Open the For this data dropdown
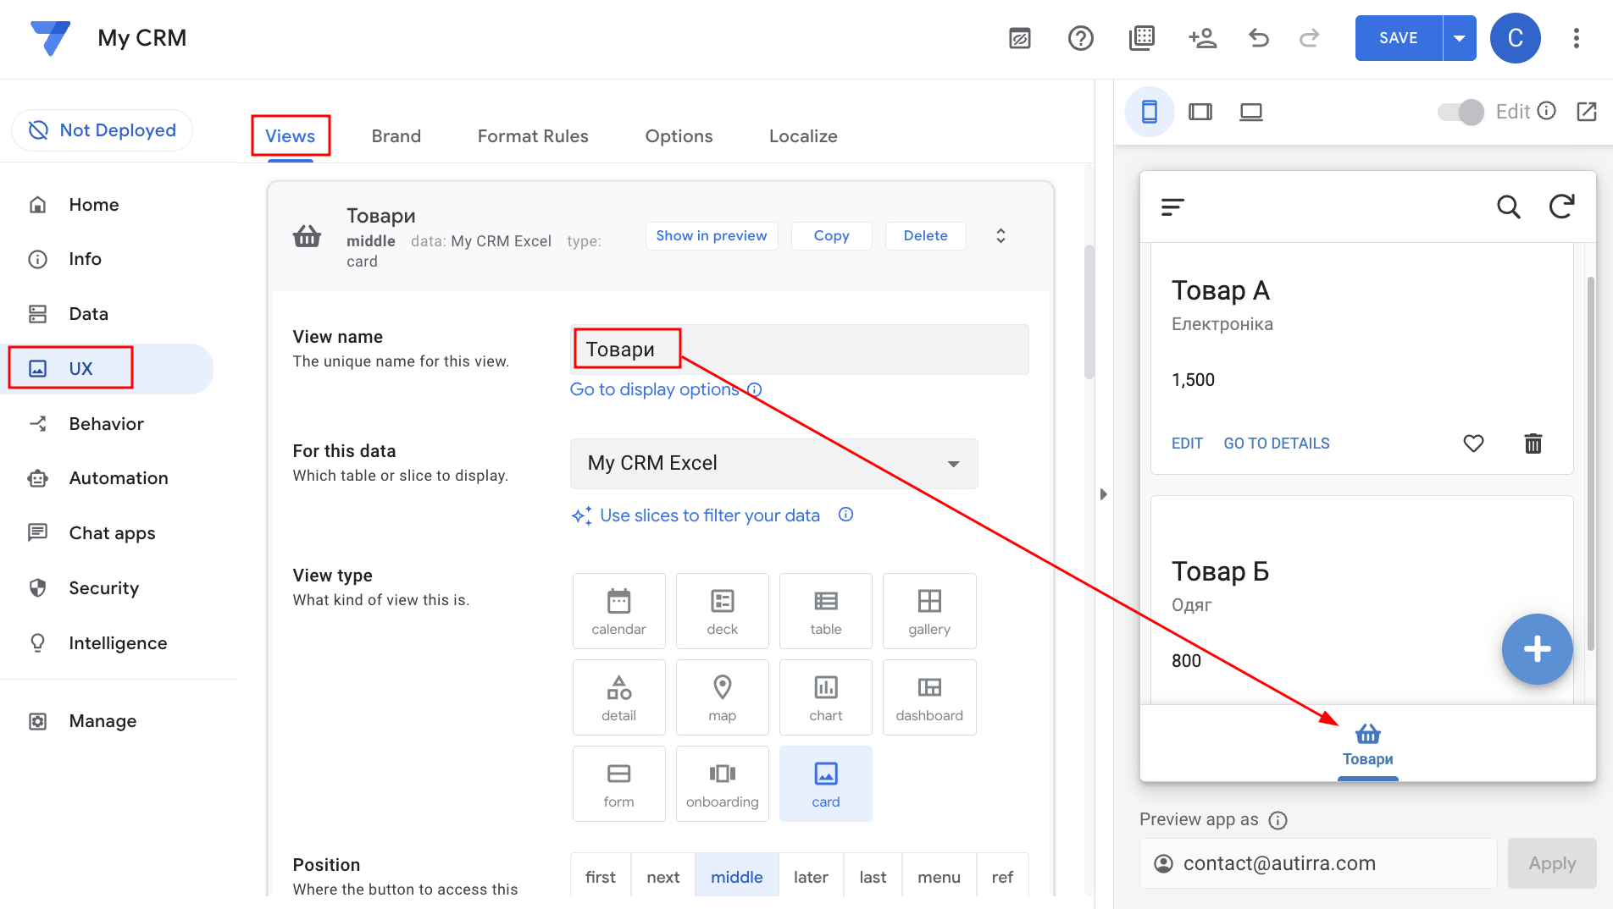1613x909 pixels. pos(774,464)
